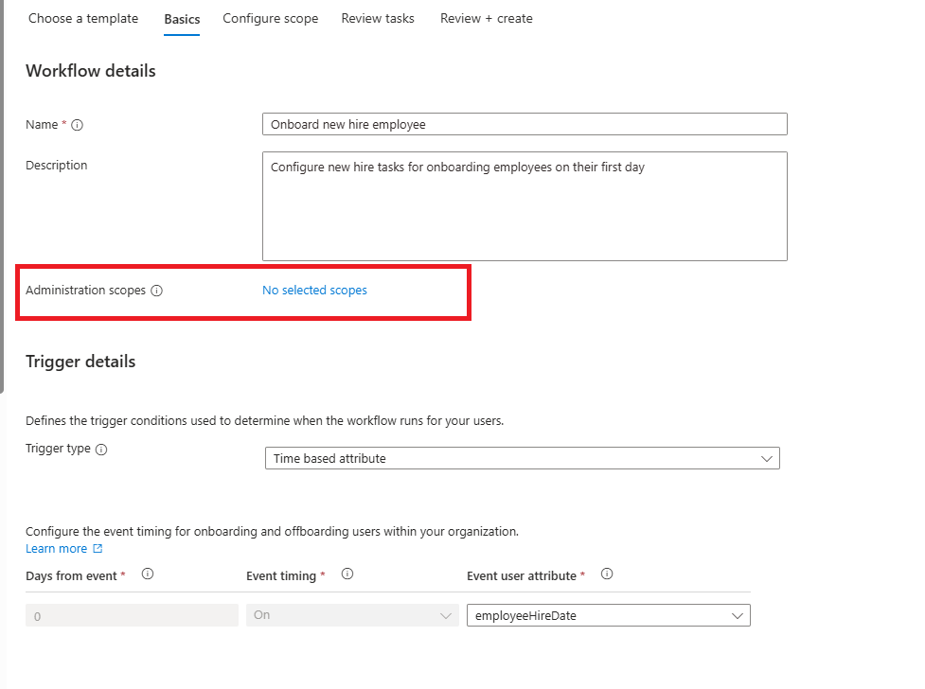The height and width of the screenshot is (689, 925).
Task: Click the Days from event info icon
Action: (x=148, y=574)
